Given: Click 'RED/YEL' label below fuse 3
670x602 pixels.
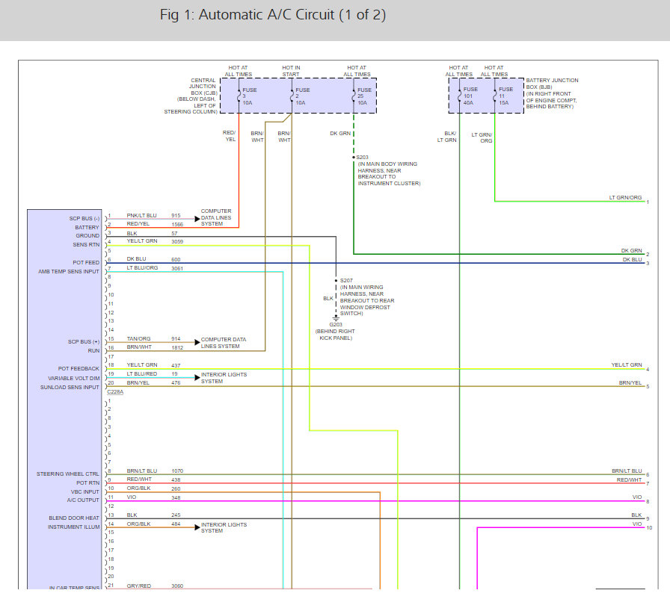Looking at the screenshot, I should 229,136.
